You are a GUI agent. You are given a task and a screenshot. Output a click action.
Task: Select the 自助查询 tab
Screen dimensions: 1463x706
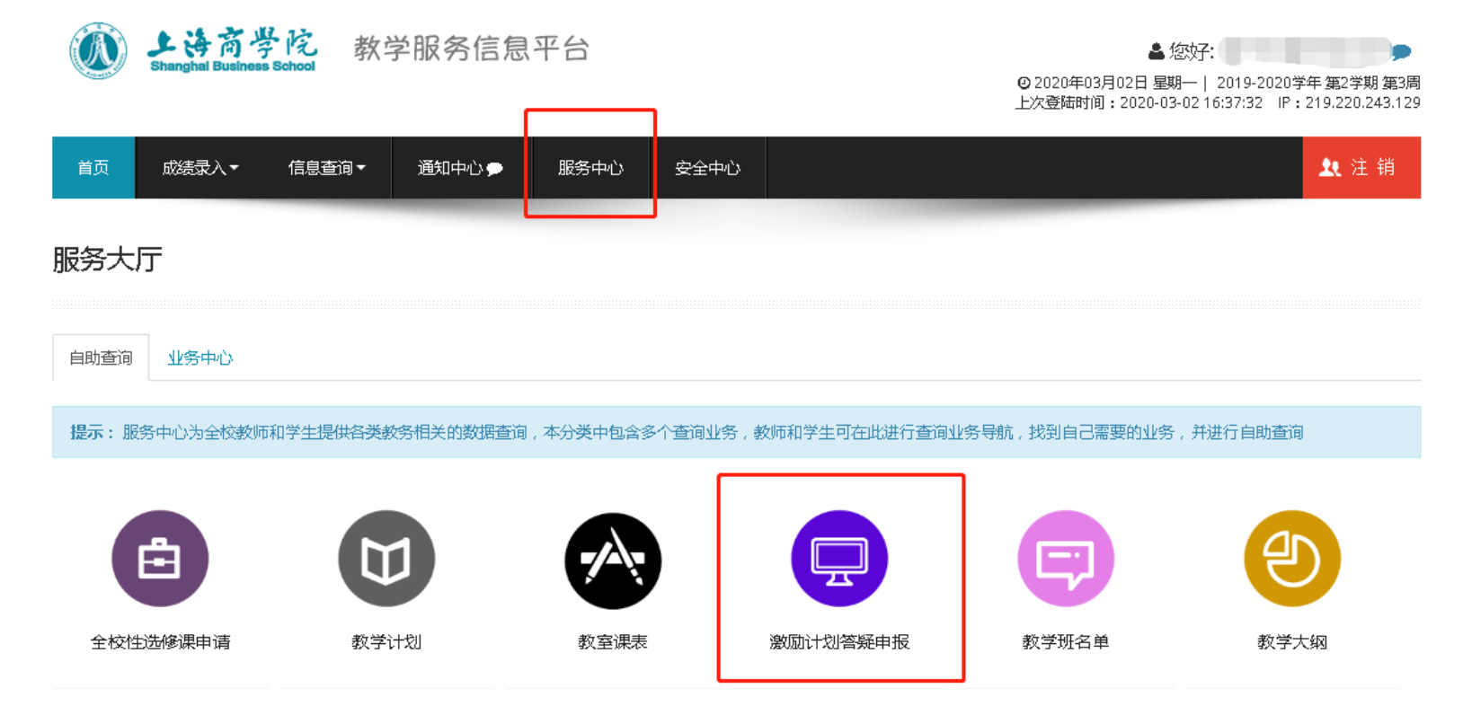101,358
